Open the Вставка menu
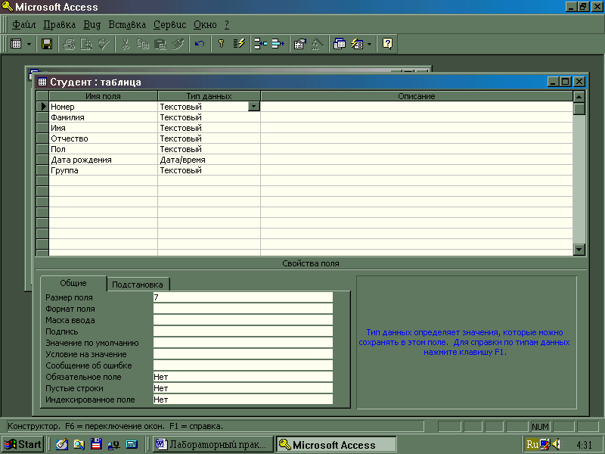Image resolution: width=605 pixels, height=454 pixels. point(127,25)
